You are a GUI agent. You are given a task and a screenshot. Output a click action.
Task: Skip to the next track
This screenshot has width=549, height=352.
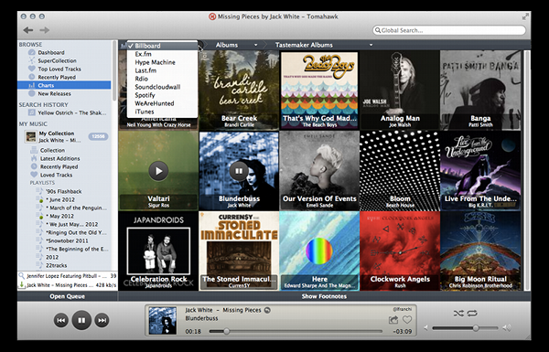(x=102, y=320)
